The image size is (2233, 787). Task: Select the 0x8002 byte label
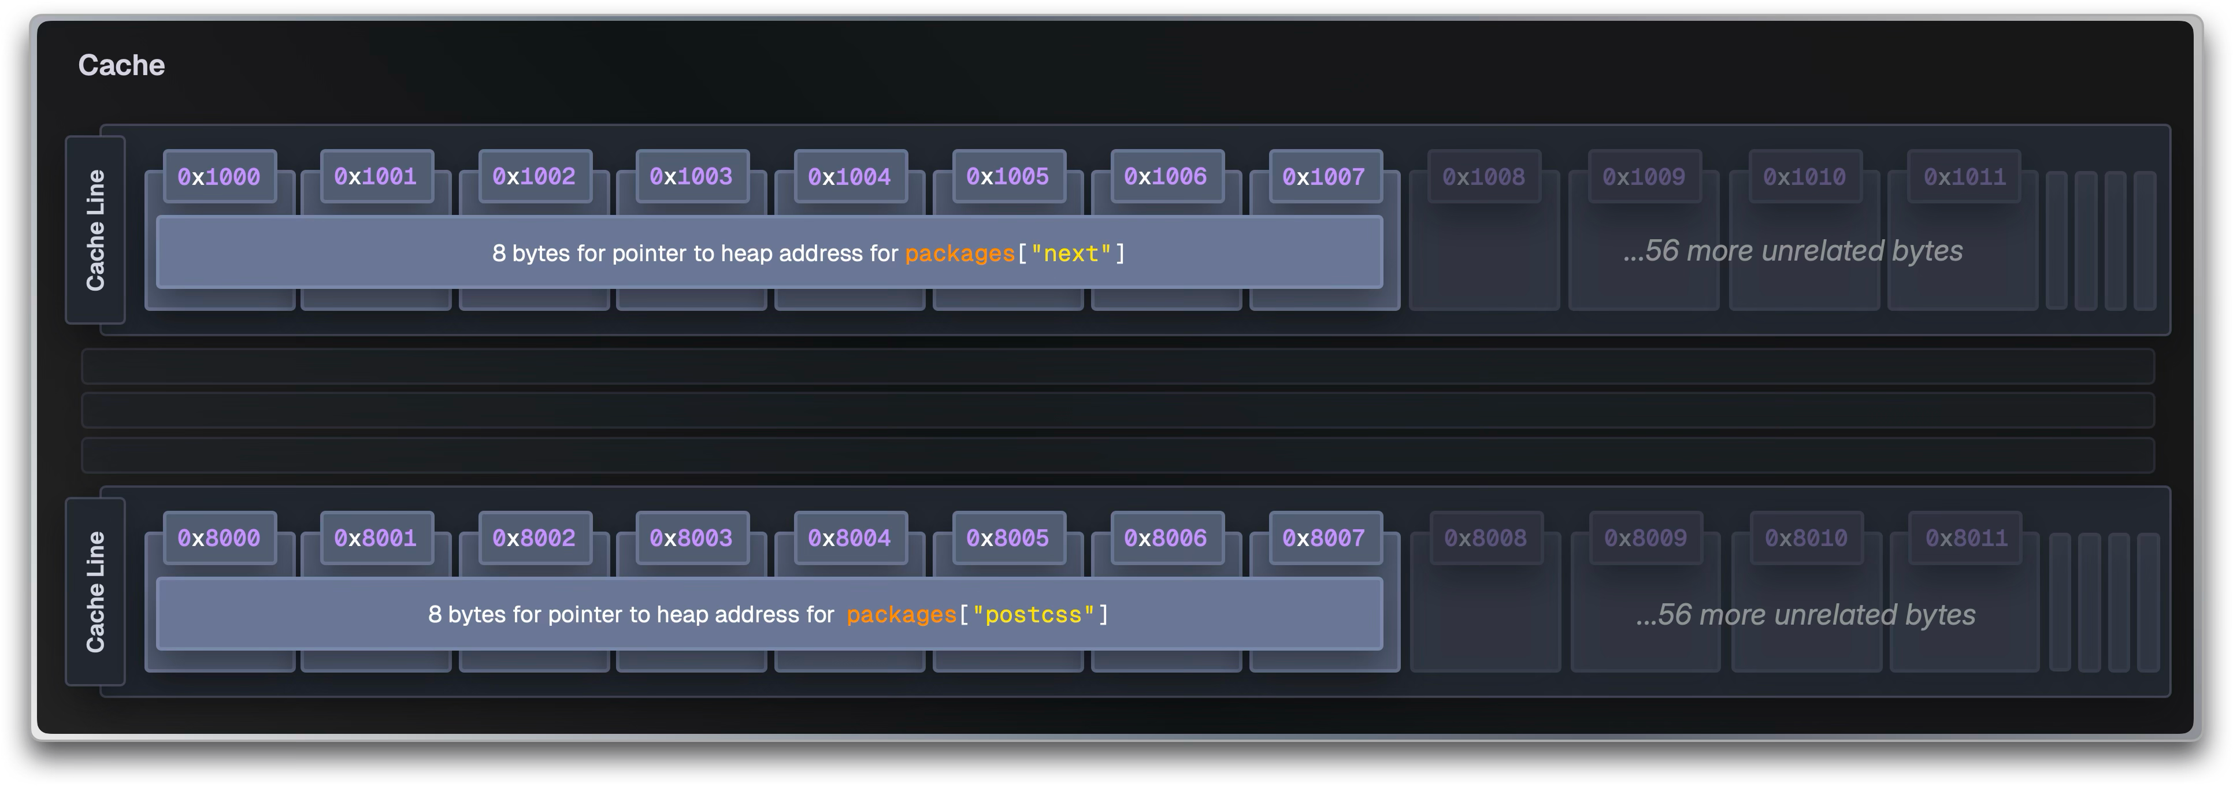coord(534,539)
